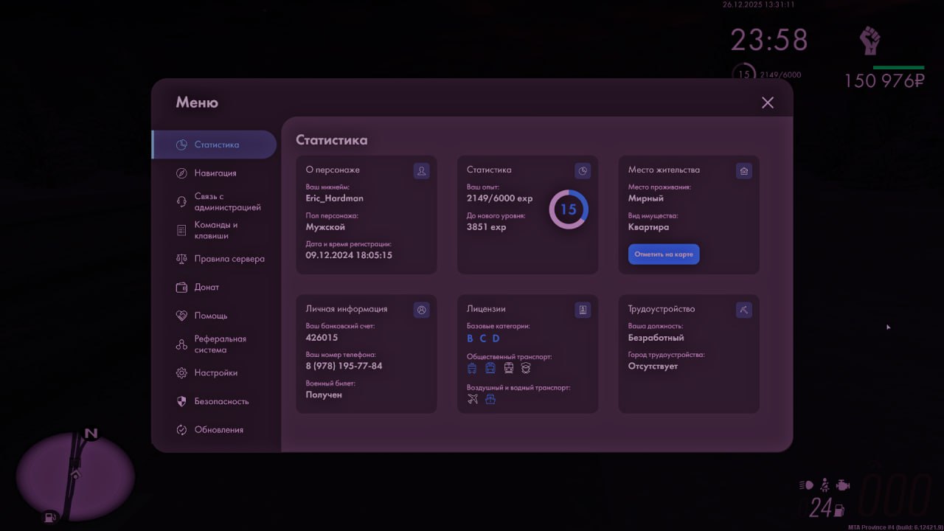Click the blue bus license icon
The image size is (944, 531).
490,367
